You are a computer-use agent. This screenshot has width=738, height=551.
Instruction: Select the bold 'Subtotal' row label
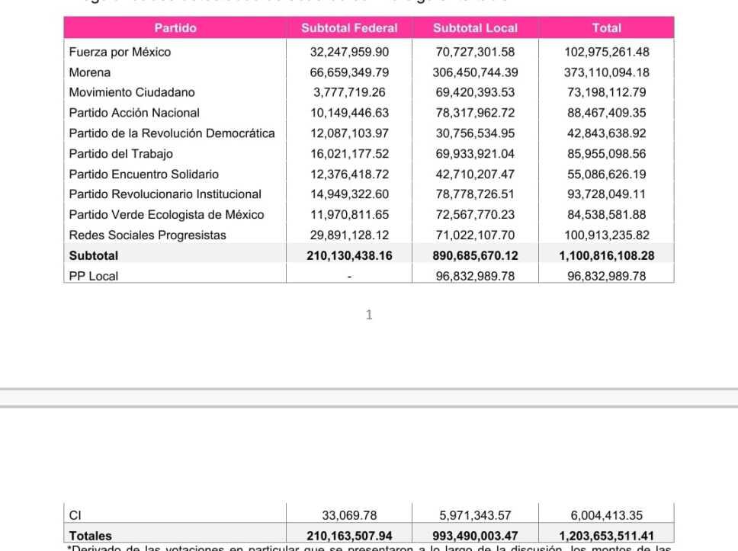pos(94,255)
